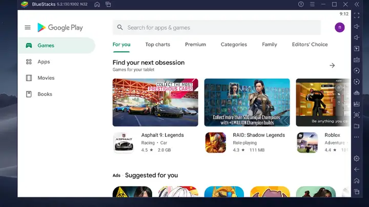Click the volume up sidebar icon
369x207 pixels.
point(357,27)
